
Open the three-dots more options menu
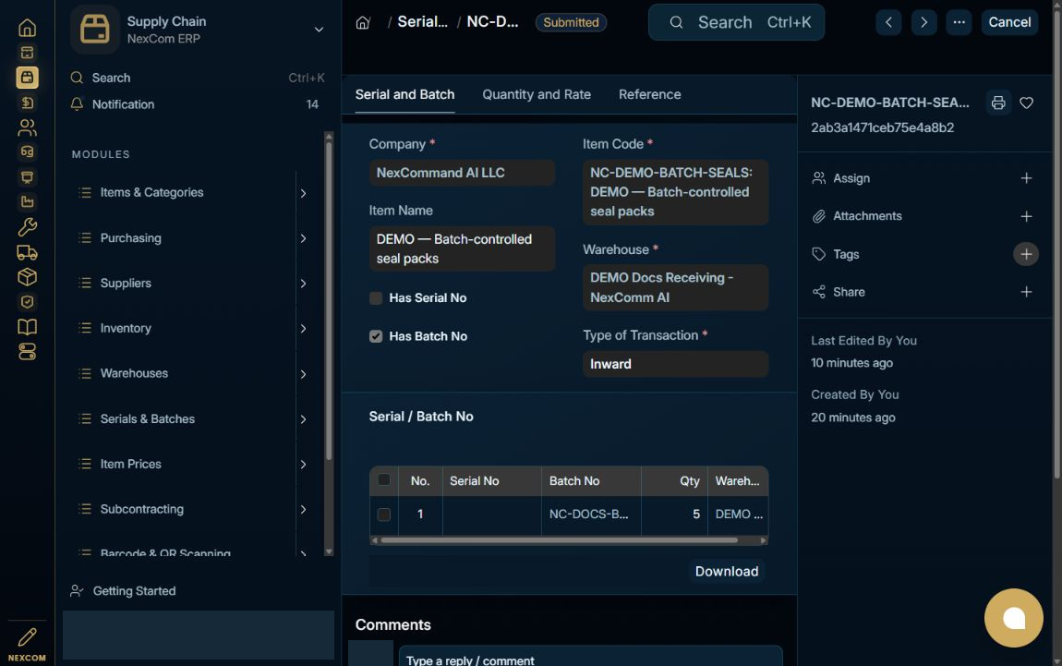(959, 22)
